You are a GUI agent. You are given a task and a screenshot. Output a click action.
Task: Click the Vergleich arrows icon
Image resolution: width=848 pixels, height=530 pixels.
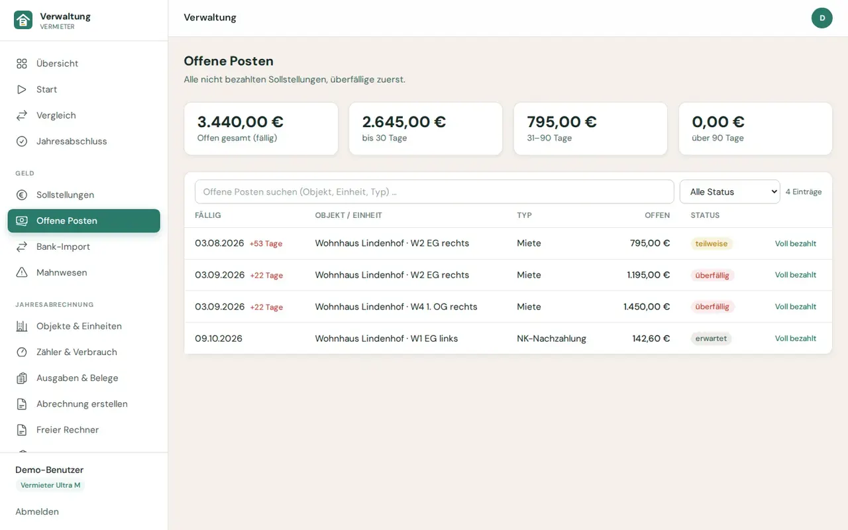[x=22, y=115]
